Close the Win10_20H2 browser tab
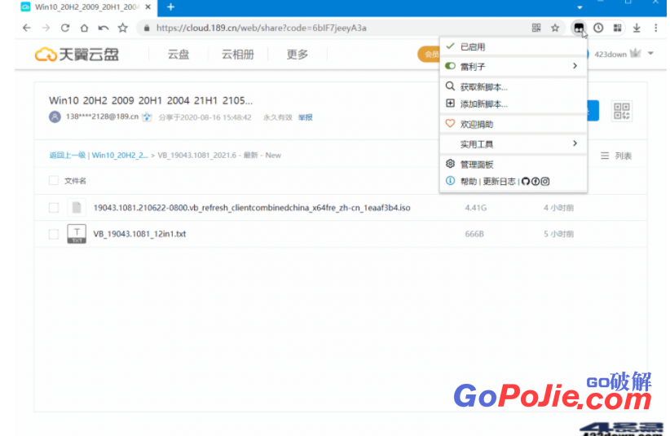The height and width of the screenshot is (436, 670). 148,7
